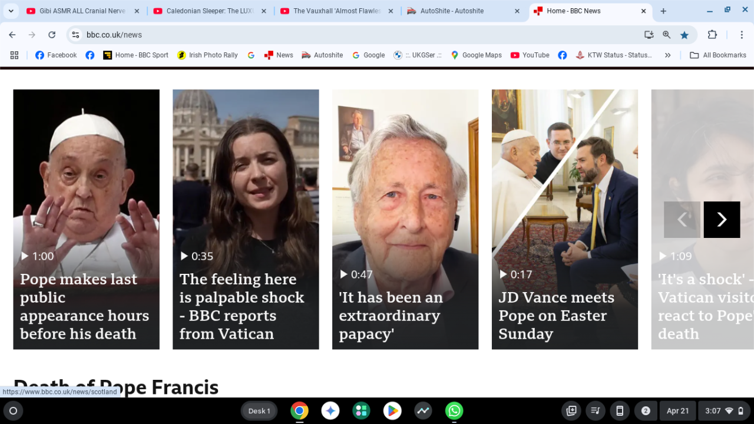Open Phone Hub icon on shelf
Screen dimensions: 754x424
tap(620, 411)
